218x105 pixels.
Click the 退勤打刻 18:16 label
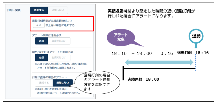pos(193,53)
